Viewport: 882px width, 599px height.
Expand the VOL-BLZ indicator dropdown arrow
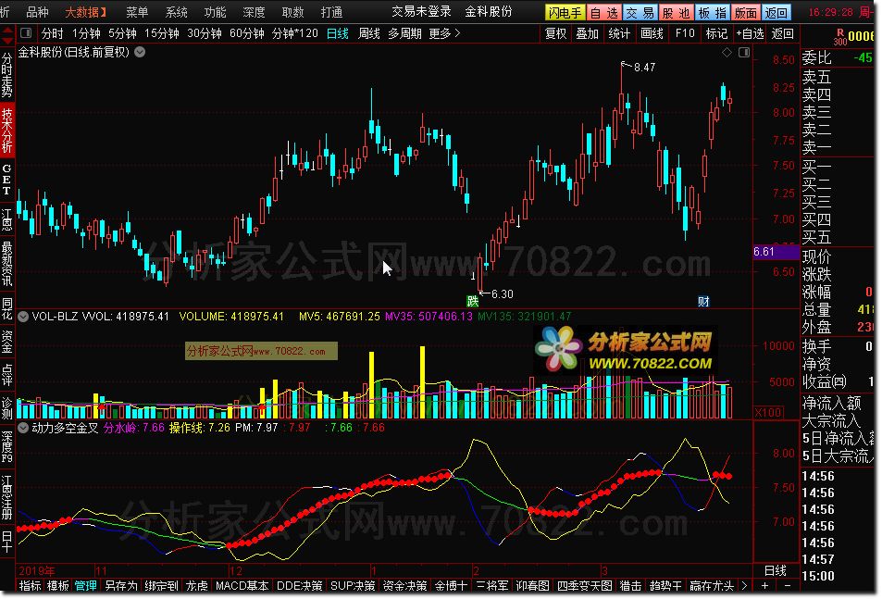23,317
